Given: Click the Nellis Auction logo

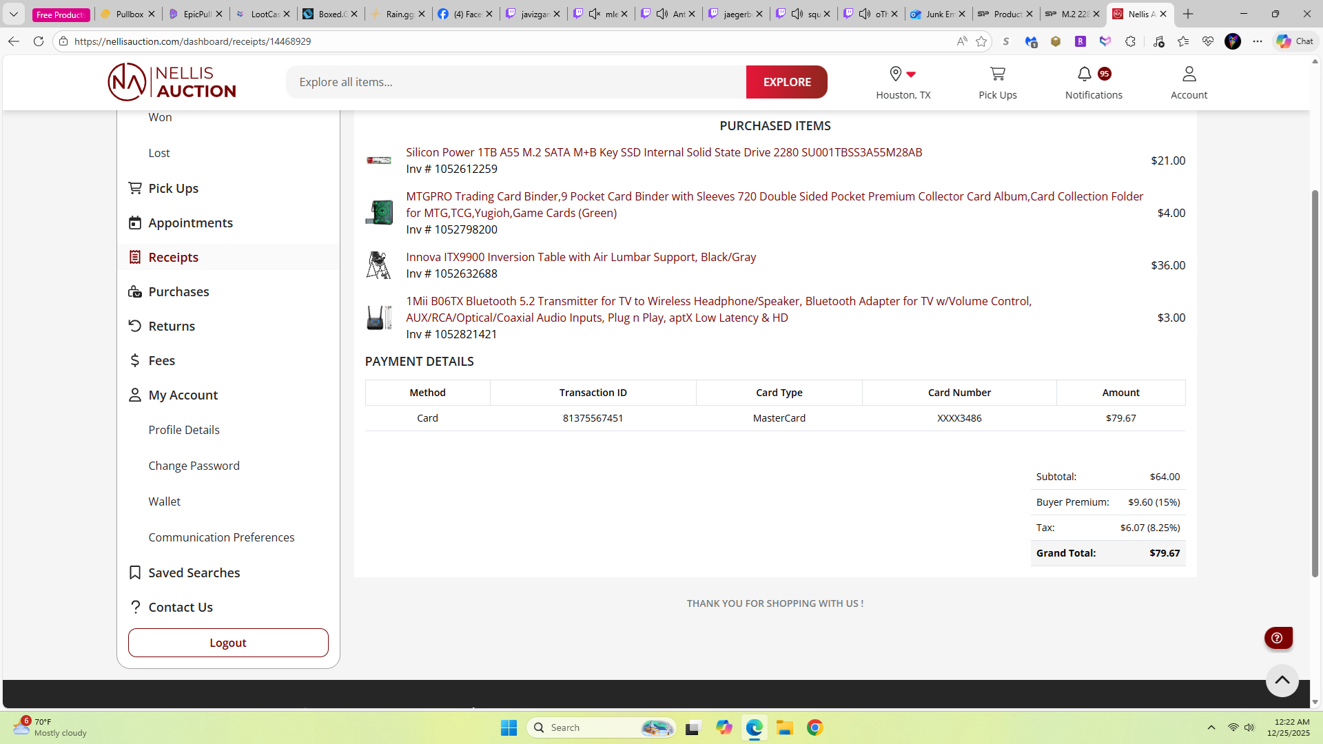Looking at the screenshot, I should [x=172, y=82].
